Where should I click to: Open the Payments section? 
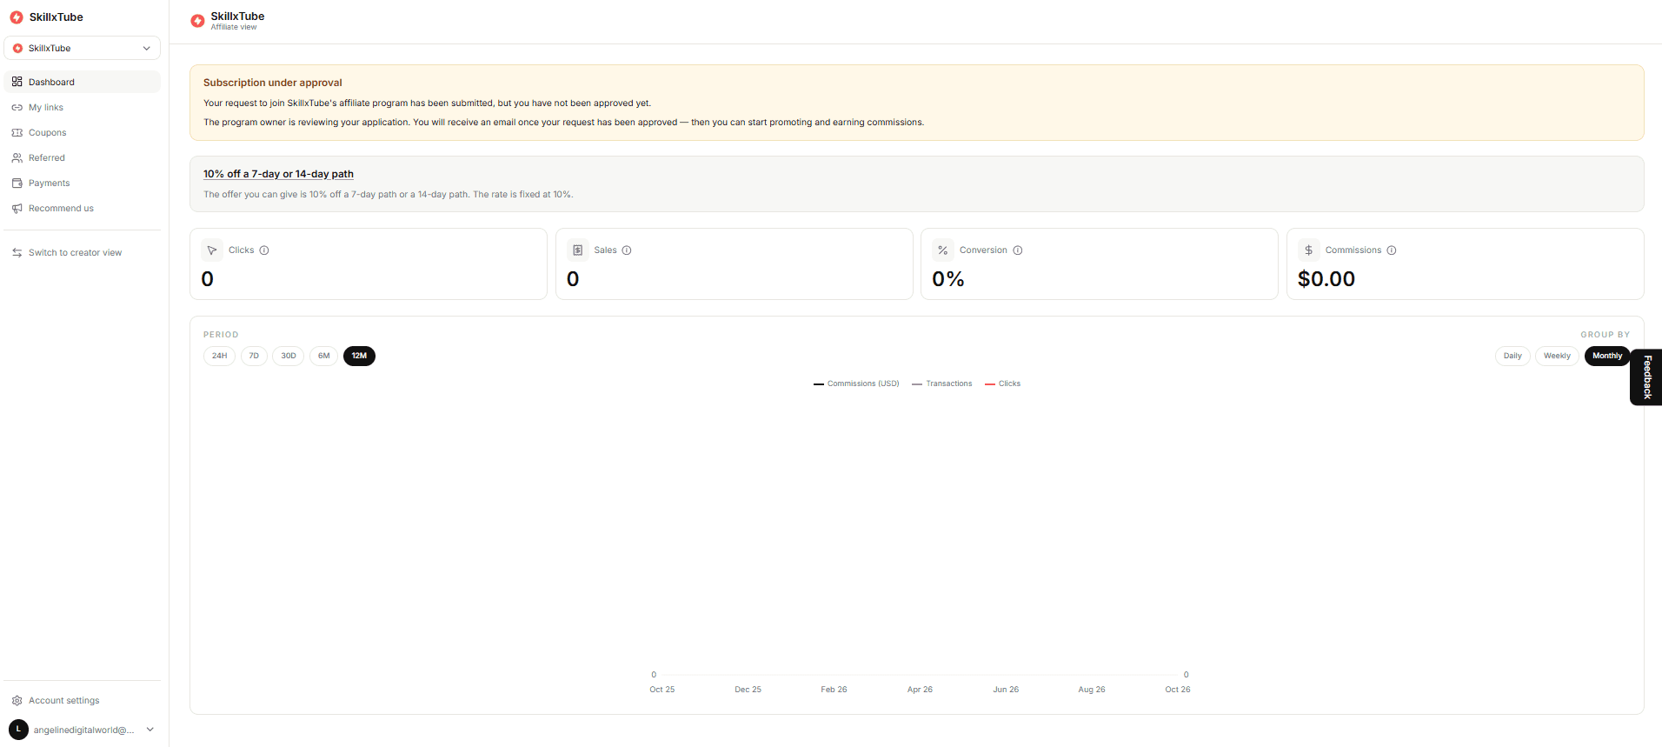(x=83, y=183)
